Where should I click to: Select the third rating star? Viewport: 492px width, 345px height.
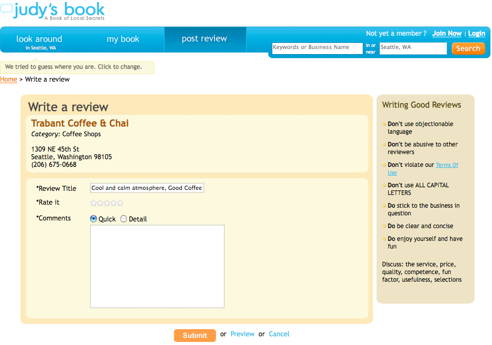click(x=107, y=203)
